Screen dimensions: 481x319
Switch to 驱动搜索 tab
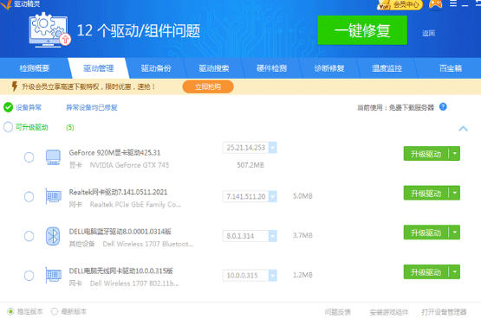(214, 68)
